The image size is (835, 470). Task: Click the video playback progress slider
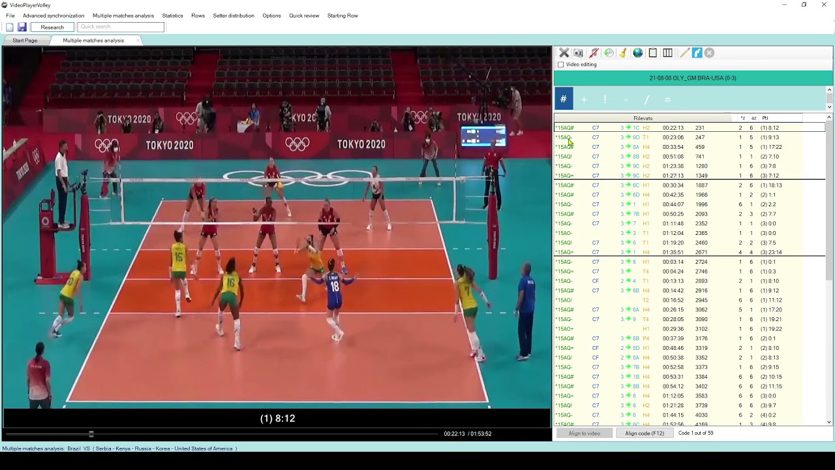(x=91, y=433)
